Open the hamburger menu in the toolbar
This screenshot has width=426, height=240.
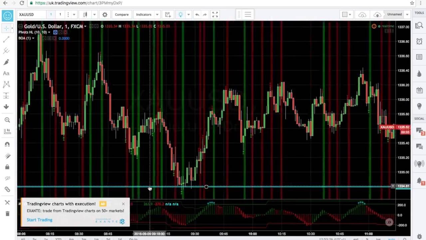click(248, 14)
